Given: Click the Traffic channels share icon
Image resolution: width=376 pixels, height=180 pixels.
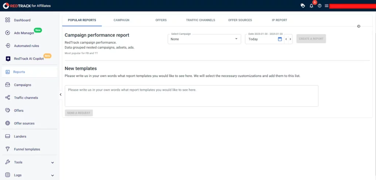Looking at the screenshot, I should click(x=8, y=98).
